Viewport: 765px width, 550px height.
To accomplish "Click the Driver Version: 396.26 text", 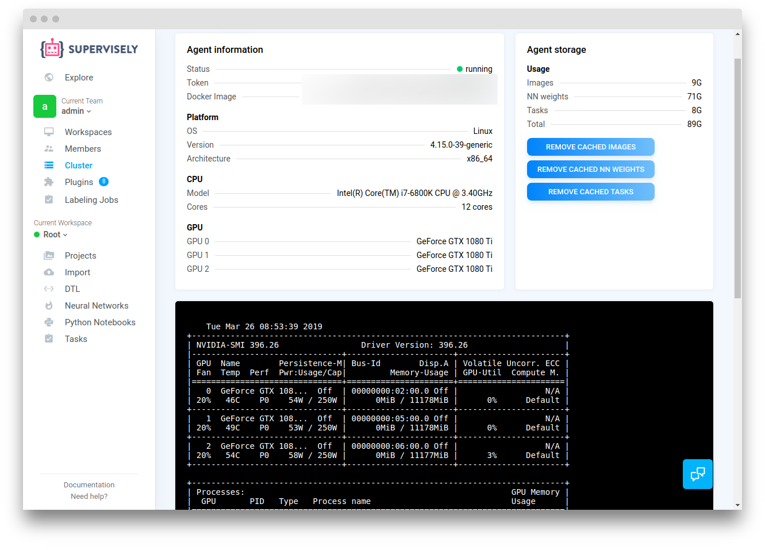I will [414, 345].
